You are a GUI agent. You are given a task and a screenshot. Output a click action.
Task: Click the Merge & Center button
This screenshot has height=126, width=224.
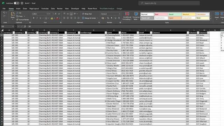[x=89, y=18]
